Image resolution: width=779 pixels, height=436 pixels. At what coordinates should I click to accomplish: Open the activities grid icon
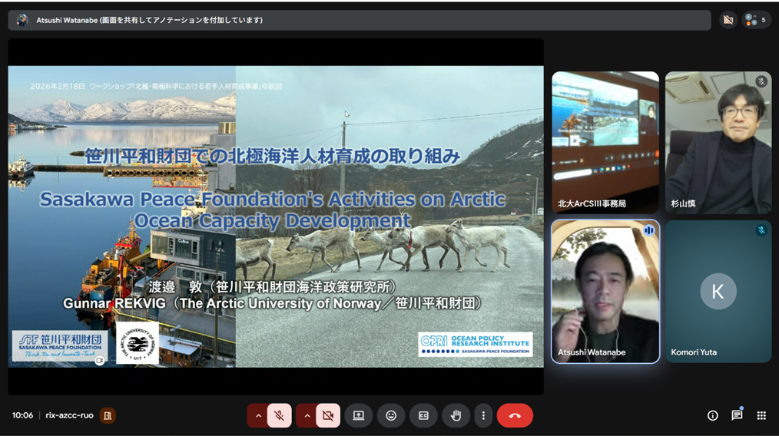[x=761, y=415]
